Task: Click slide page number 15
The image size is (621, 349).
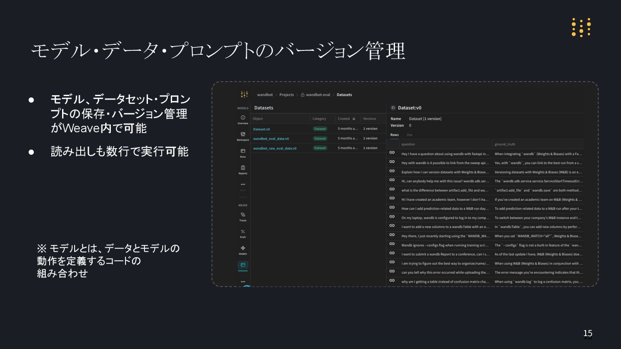Action: (x=588, y=333)
